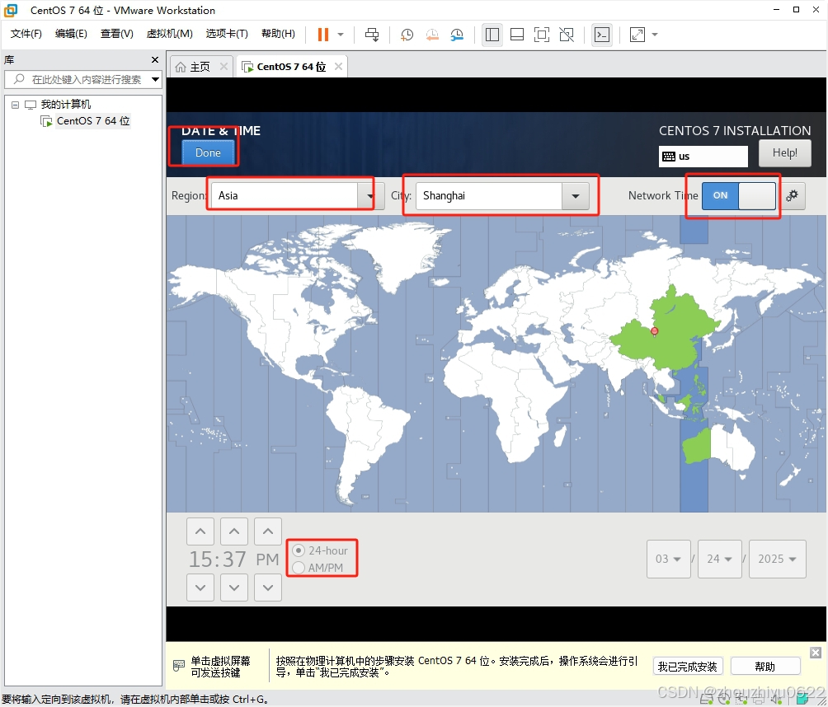Open the stretch display dropdown arrow
Viewport: 828px width, 707px height.
655,35
